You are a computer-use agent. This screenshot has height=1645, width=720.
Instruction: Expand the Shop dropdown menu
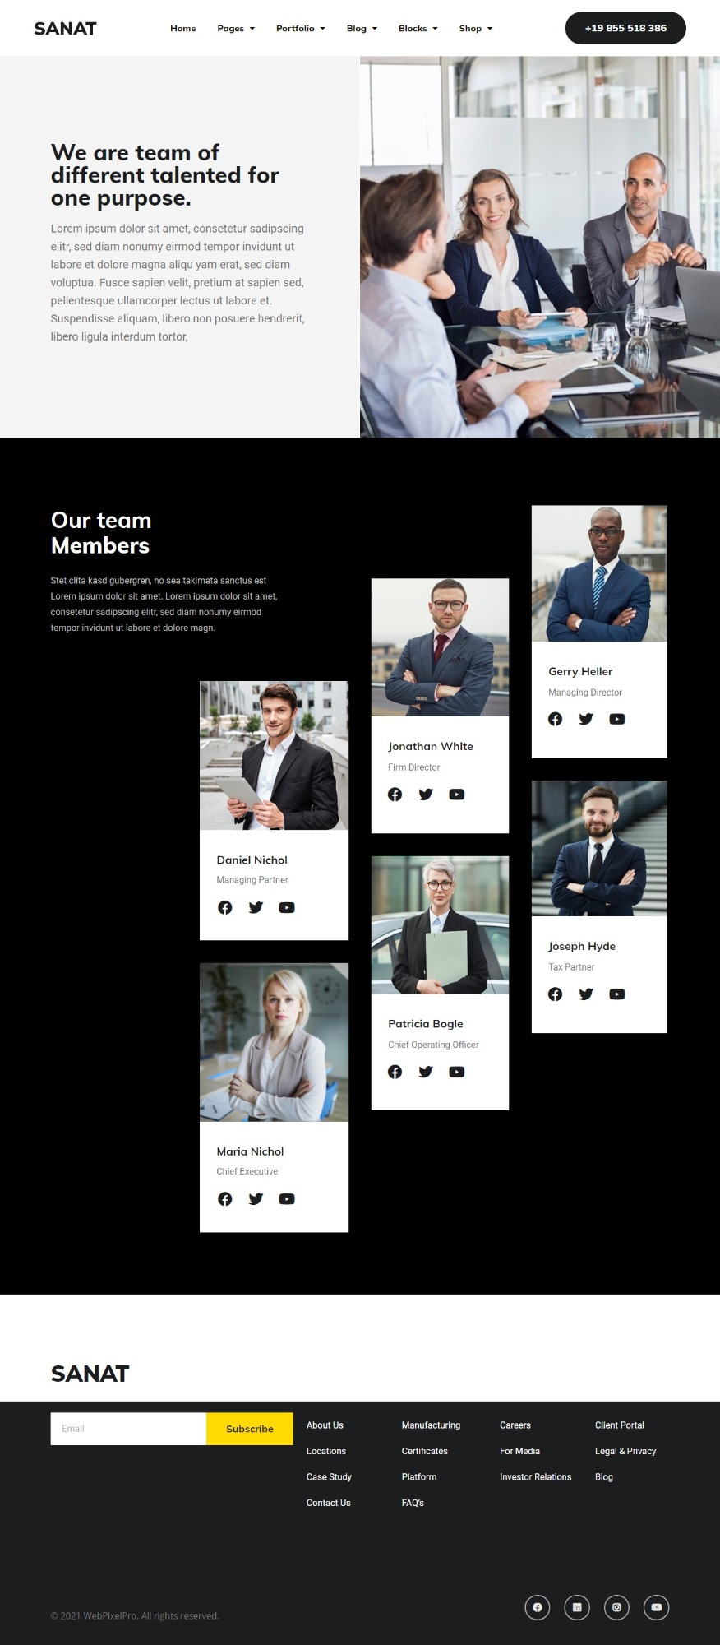[476, 29]
